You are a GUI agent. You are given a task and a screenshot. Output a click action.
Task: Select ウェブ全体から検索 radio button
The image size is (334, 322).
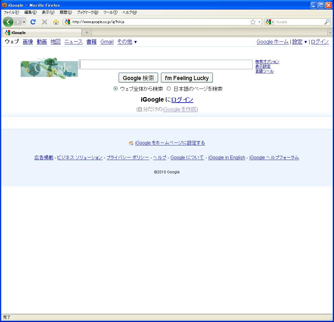click(x=115, y=89)
